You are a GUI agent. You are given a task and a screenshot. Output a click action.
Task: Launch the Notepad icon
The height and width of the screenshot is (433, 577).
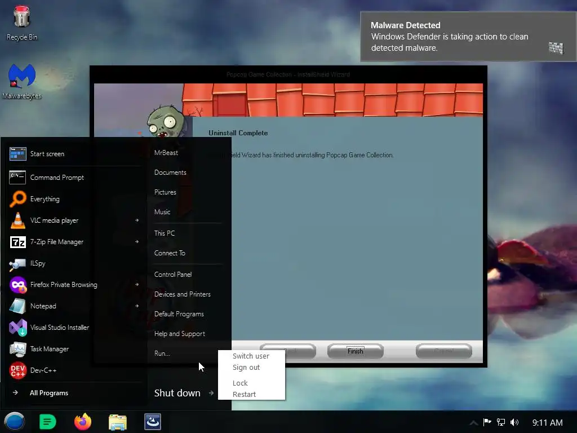[17, 306]
